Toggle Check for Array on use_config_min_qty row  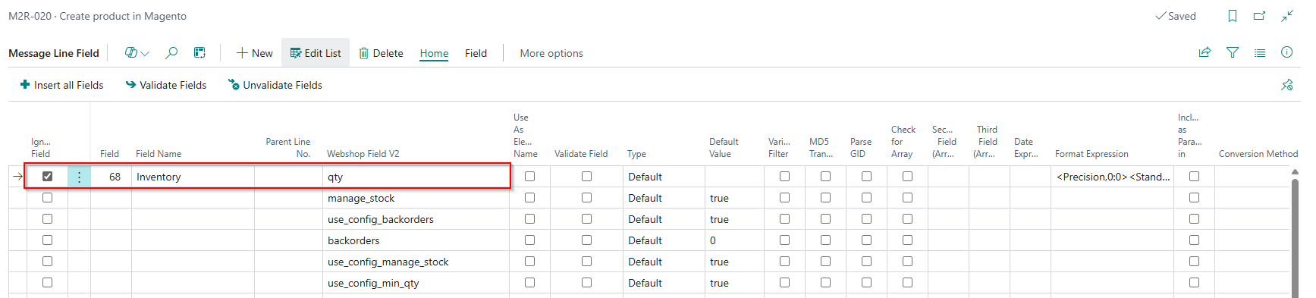907,283
